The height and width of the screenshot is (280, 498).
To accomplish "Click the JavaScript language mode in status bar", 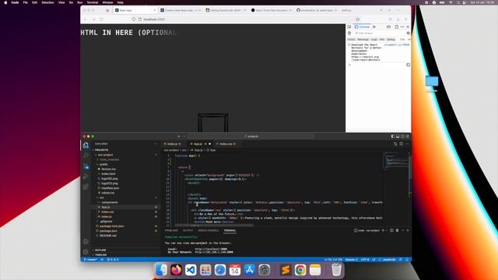I will coord(389,260).
